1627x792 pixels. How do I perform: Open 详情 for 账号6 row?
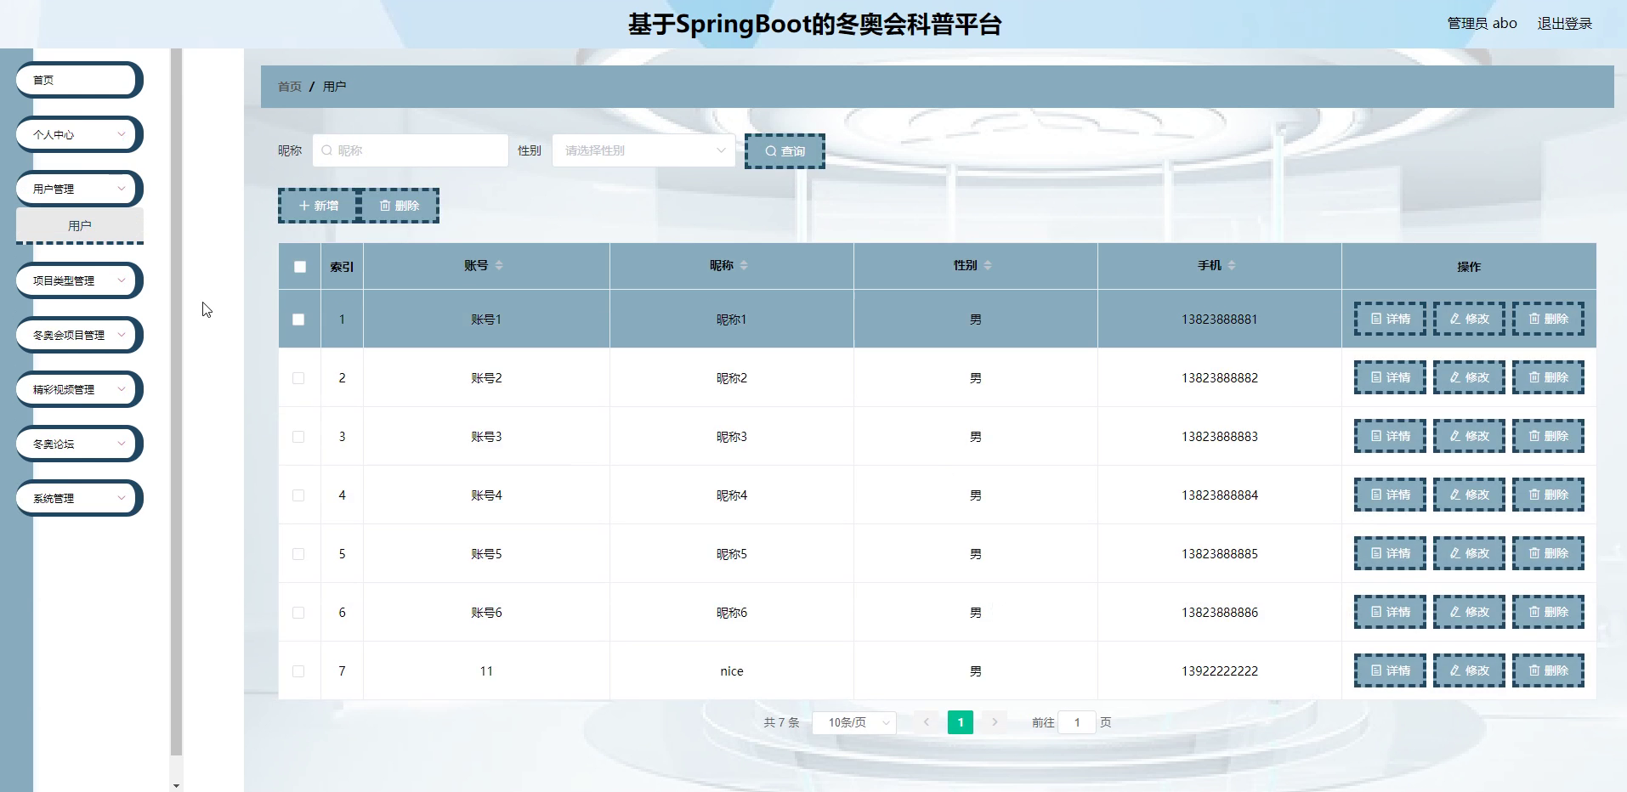pyautogui.click(x=1390, y=612)
